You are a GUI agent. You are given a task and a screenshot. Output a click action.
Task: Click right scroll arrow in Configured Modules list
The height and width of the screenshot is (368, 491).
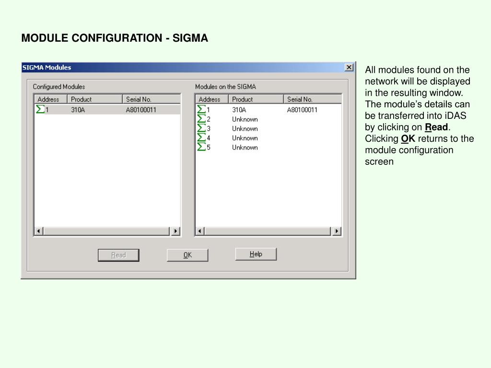(175, 231)
